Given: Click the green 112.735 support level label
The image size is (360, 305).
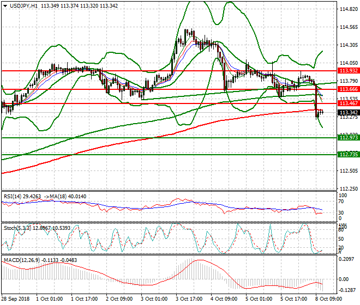Looking at the screenshot, I should tap(349, 155).
